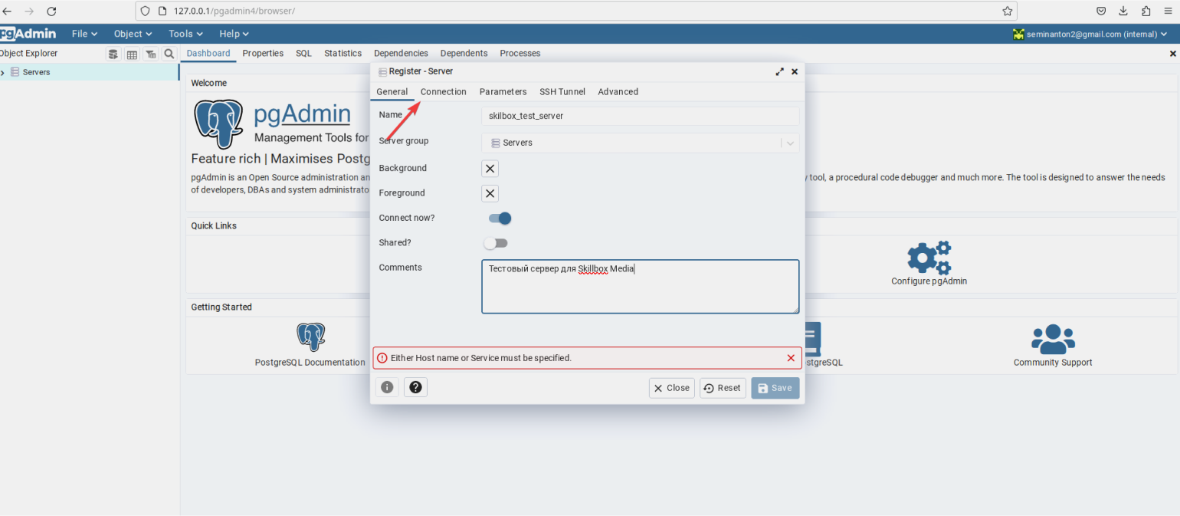
Task: Open Community Support people icon
Action: pyautogui.click(x=1053, y=339)
